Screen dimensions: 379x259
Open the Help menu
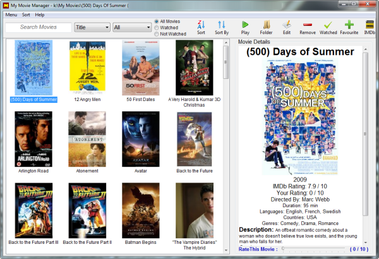(40, 15)
